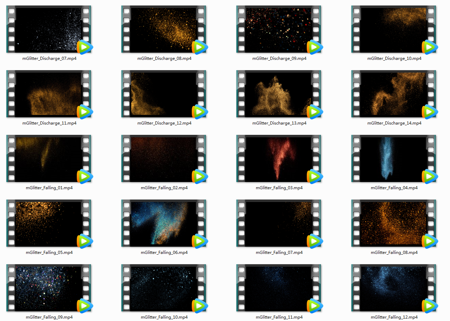This screenshot has width=450, height=321.
Task: Click the player badge icon on mGlitter_Falling_11.mp4
Action: (315, 306)
